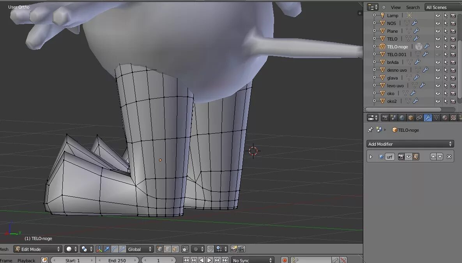Expand the urf modifier panel triangle
The image size is (462, 263).
click(371, 157)
